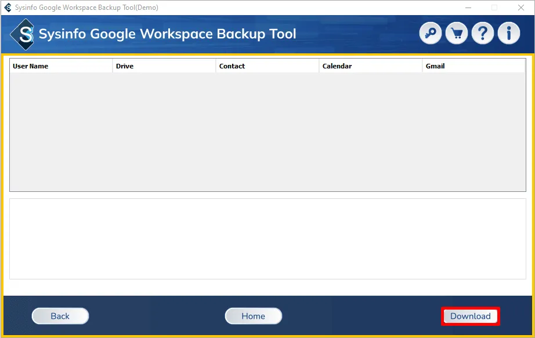Open help via the question mark icon
The width and height of the screenshot is (535, 338).
pyautogui.click(x=483, y=34)
